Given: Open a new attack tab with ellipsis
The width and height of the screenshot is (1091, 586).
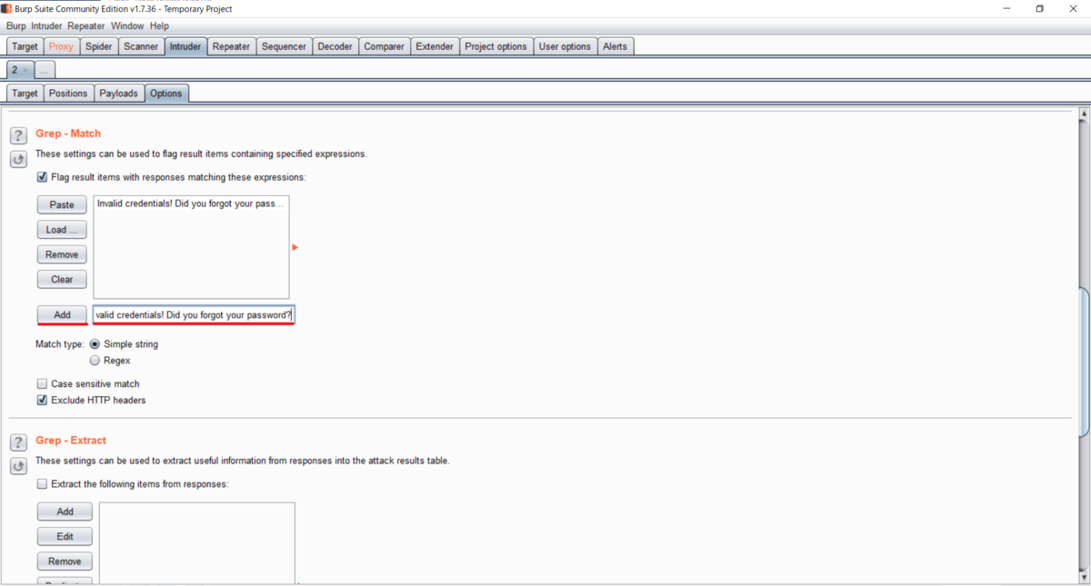Looking at the screenshot, I should tap(44, 70).
